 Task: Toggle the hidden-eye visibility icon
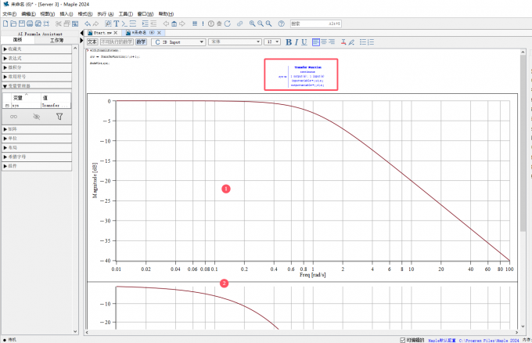(36, 116)
